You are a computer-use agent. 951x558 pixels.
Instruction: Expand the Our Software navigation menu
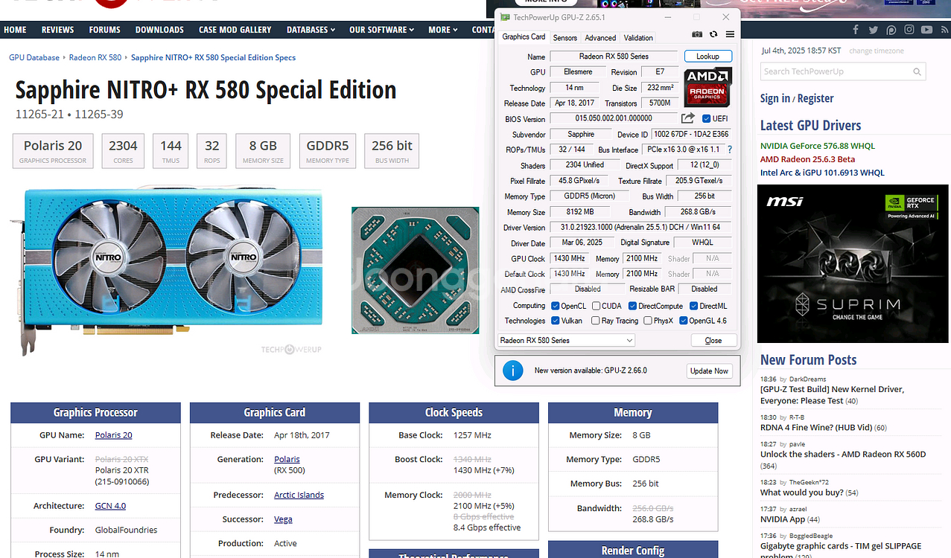(381, 30)
